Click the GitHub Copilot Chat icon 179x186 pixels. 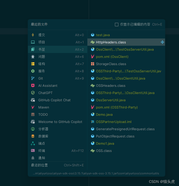pyautogui.click(x=33, y=100)
